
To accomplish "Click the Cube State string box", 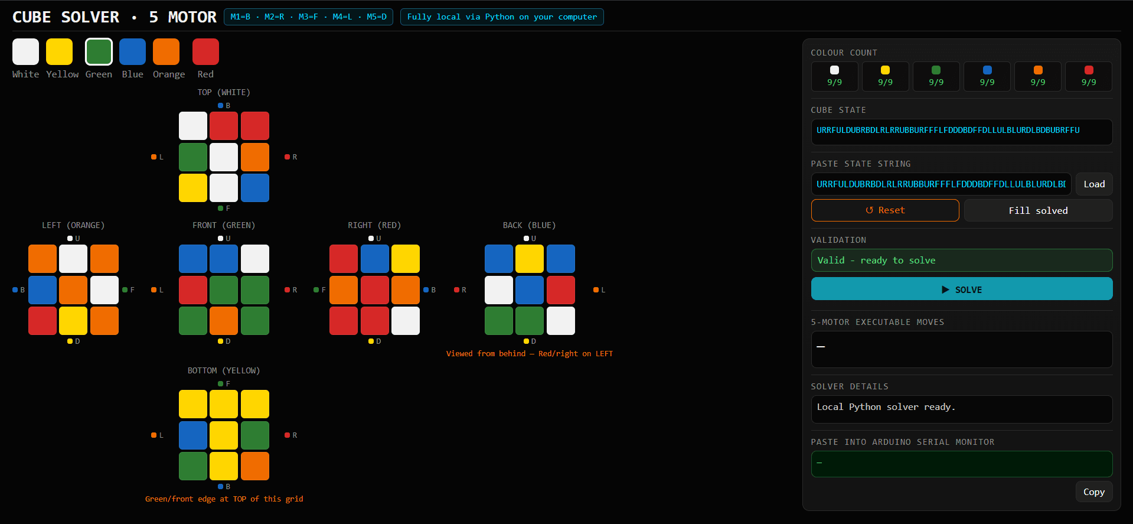I will (962, 132).
